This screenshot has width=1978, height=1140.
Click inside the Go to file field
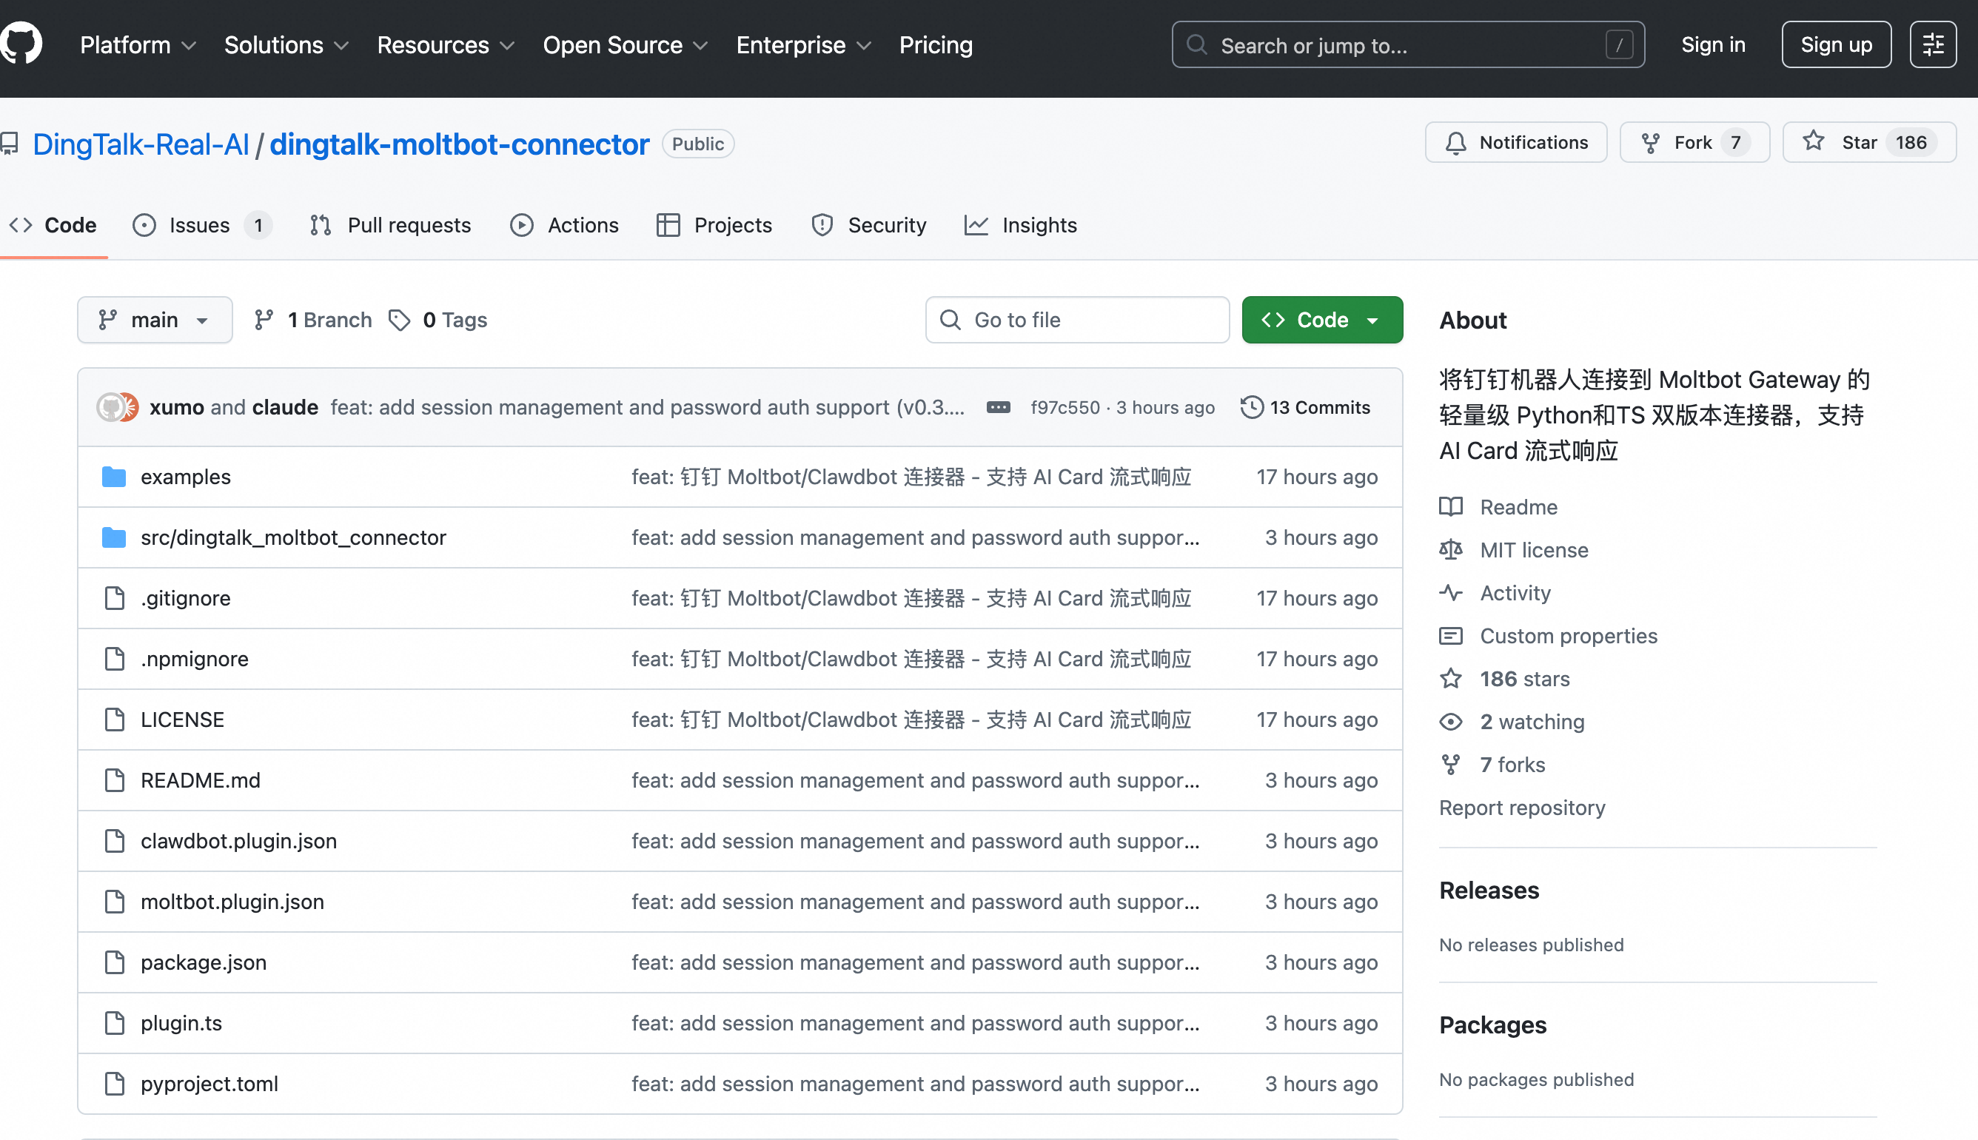pyautogui.click(x=1077, y=320)
